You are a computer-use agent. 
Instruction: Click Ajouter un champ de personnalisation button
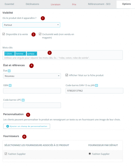point(27,126)
